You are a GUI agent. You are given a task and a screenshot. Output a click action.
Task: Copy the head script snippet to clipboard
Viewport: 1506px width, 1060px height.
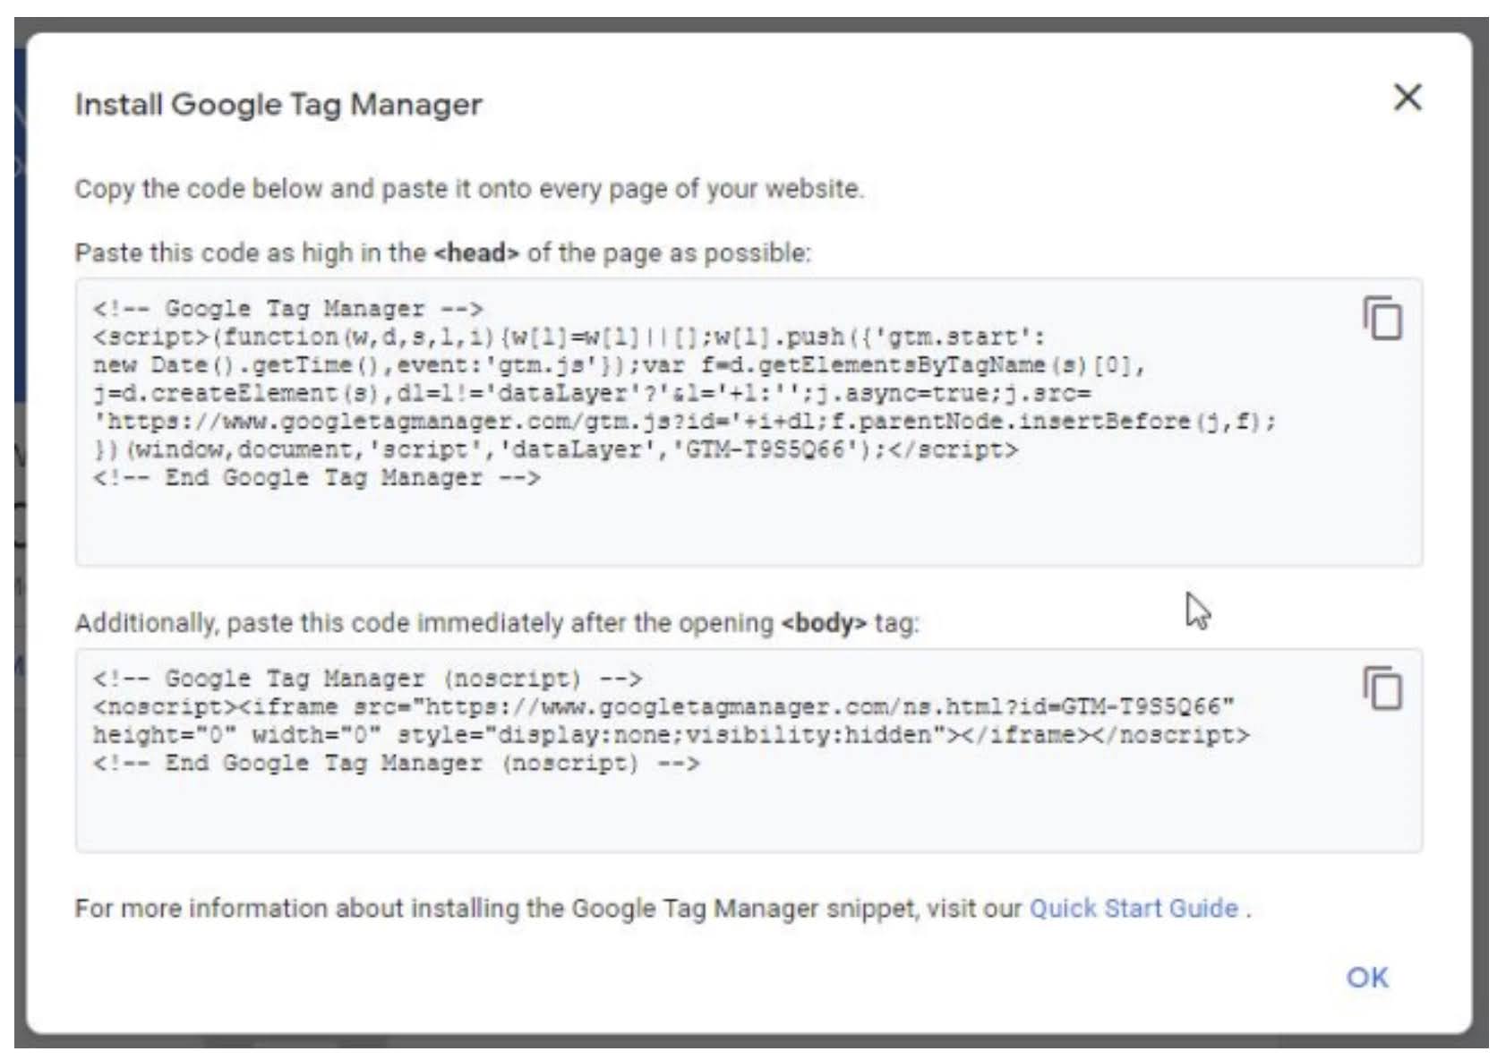(1382, 318)
